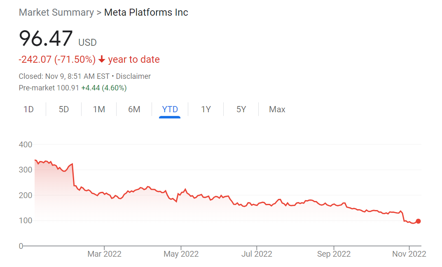This screenshot has height=267, width=442.
Task: Show the 1M chart range
Action: [x=99, y=109]
